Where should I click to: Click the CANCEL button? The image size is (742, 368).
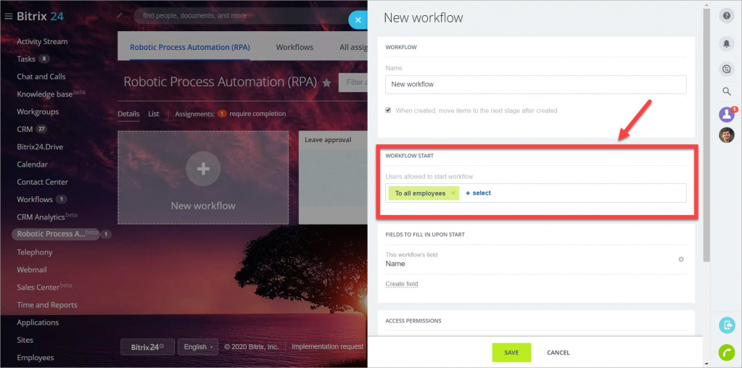(x=558, y=352)
